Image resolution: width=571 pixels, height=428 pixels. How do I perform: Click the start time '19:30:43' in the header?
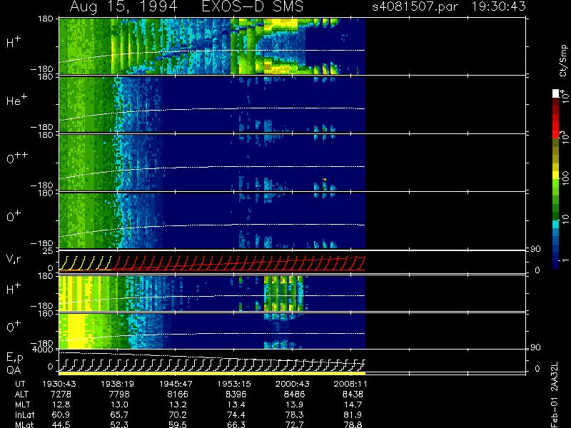(498, 6)
